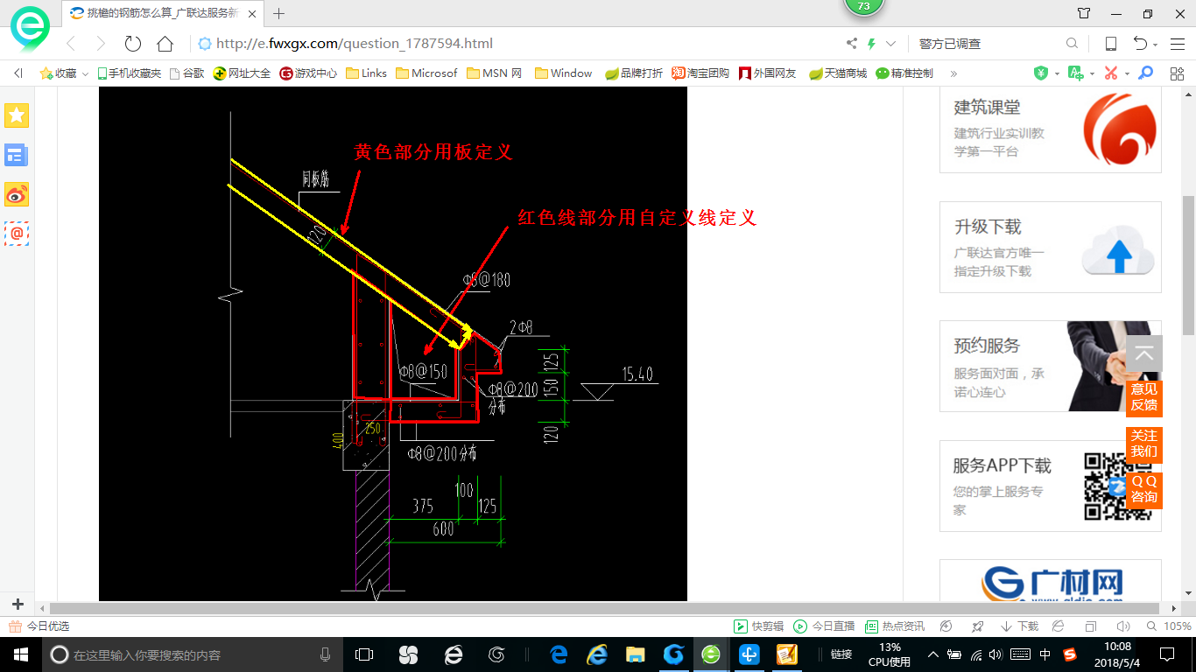Expand the screenshot tool dropdown arrow

(x=1127, y=74)
